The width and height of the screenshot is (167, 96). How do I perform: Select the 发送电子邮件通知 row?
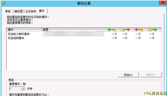(84, 34)
